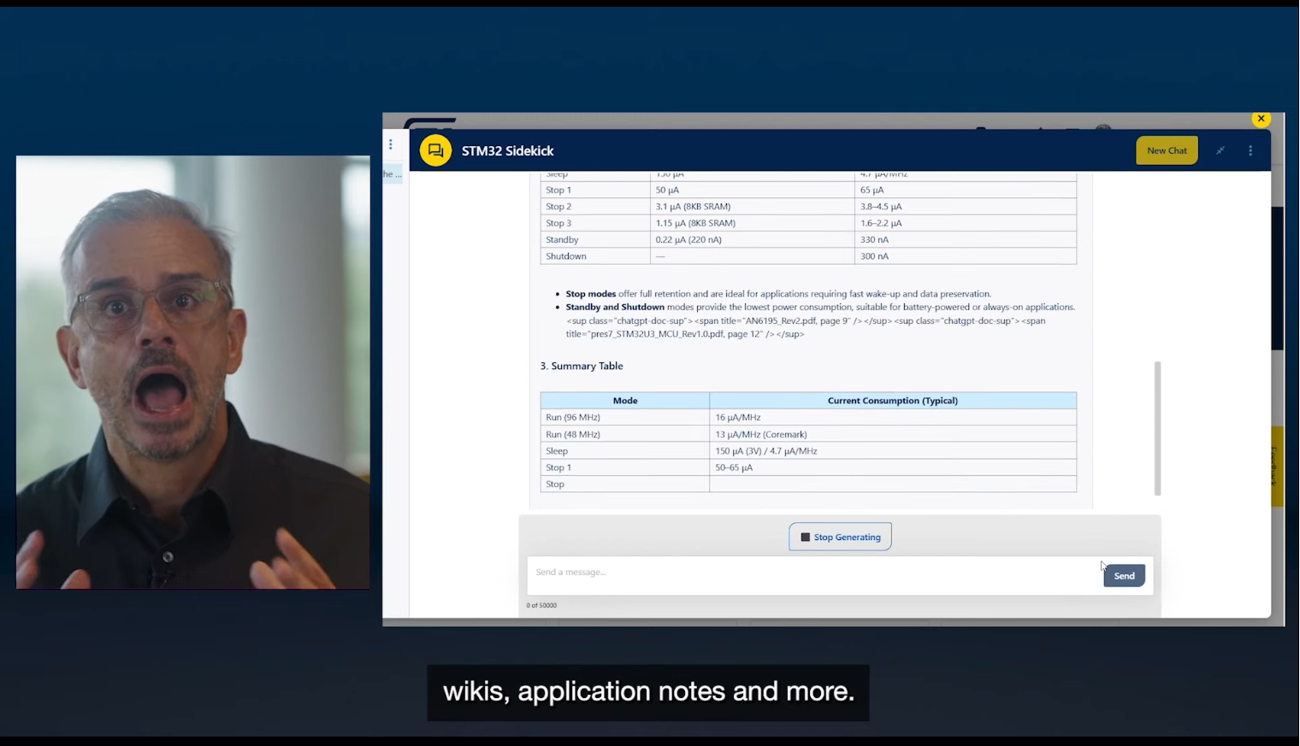The image size is (1300, 746).
Task: Click the presenter webcam video thumbnail
Action: point(193,372)
